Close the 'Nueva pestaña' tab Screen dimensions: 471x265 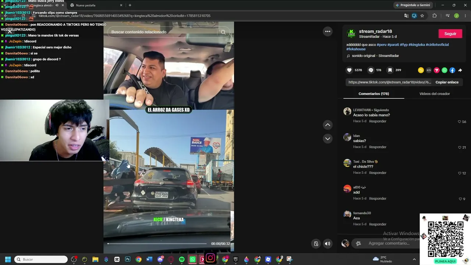121,5
